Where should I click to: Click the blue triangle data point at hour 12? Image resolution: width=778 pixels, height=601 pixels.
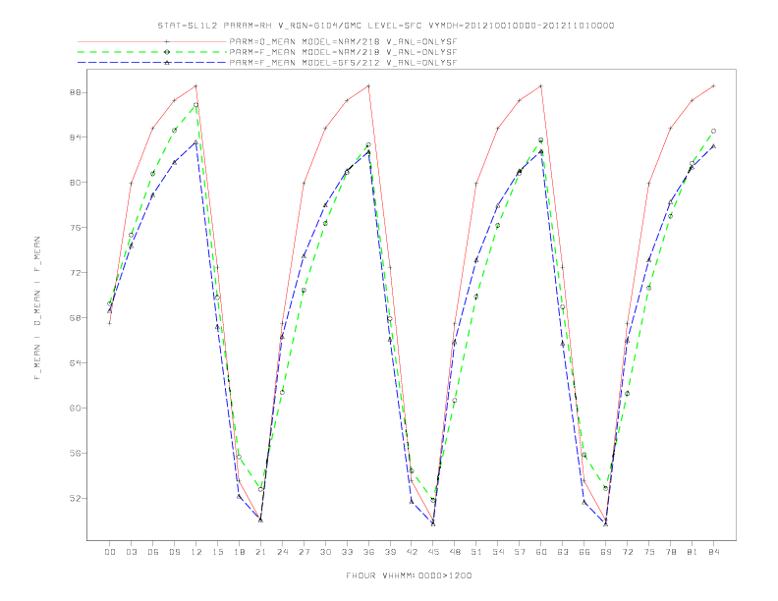point(196,142)
